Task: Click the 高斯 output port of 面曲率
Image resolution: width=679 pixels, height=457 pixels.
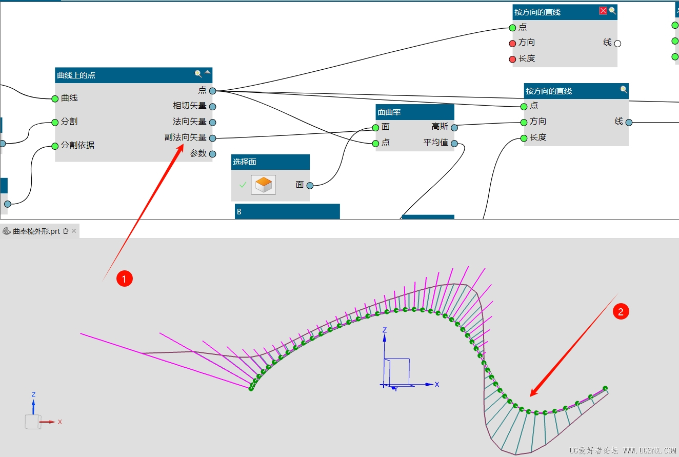Action: (454, 127)
